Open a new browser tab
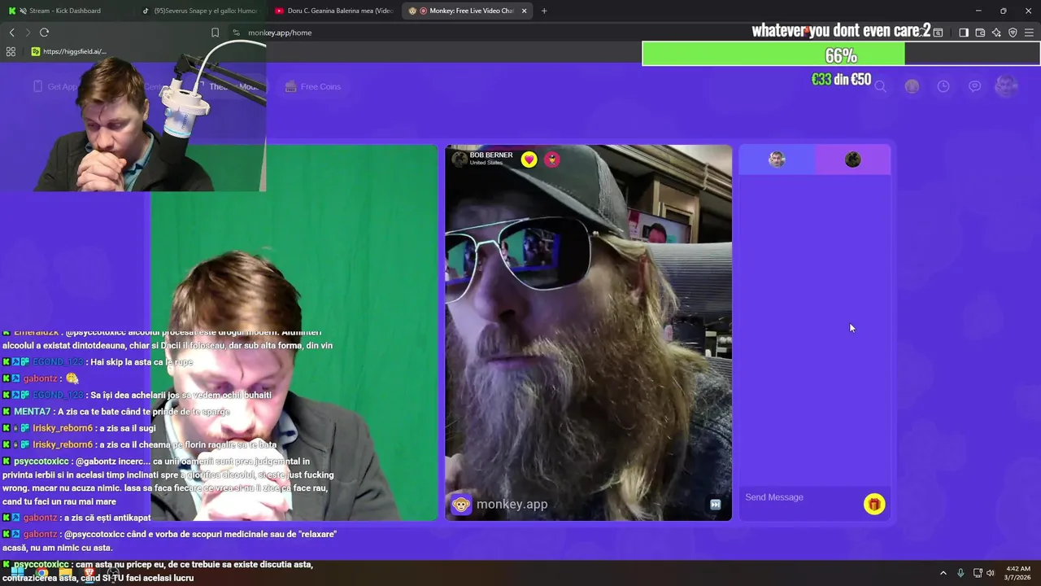 (x=544, y=11)
